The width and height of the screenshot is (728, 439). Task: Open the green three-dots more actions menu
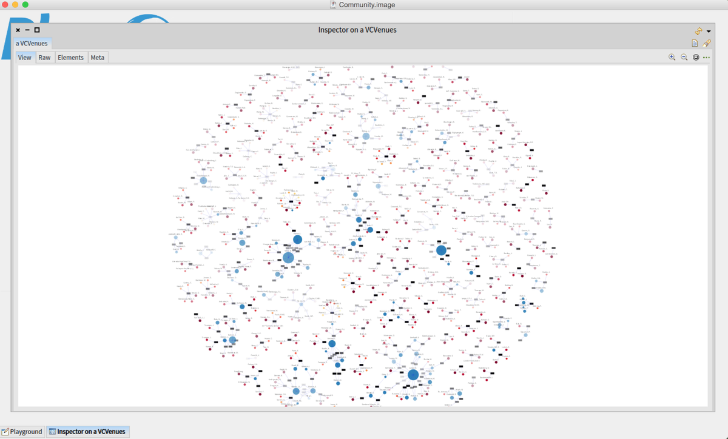coord(707,58)
